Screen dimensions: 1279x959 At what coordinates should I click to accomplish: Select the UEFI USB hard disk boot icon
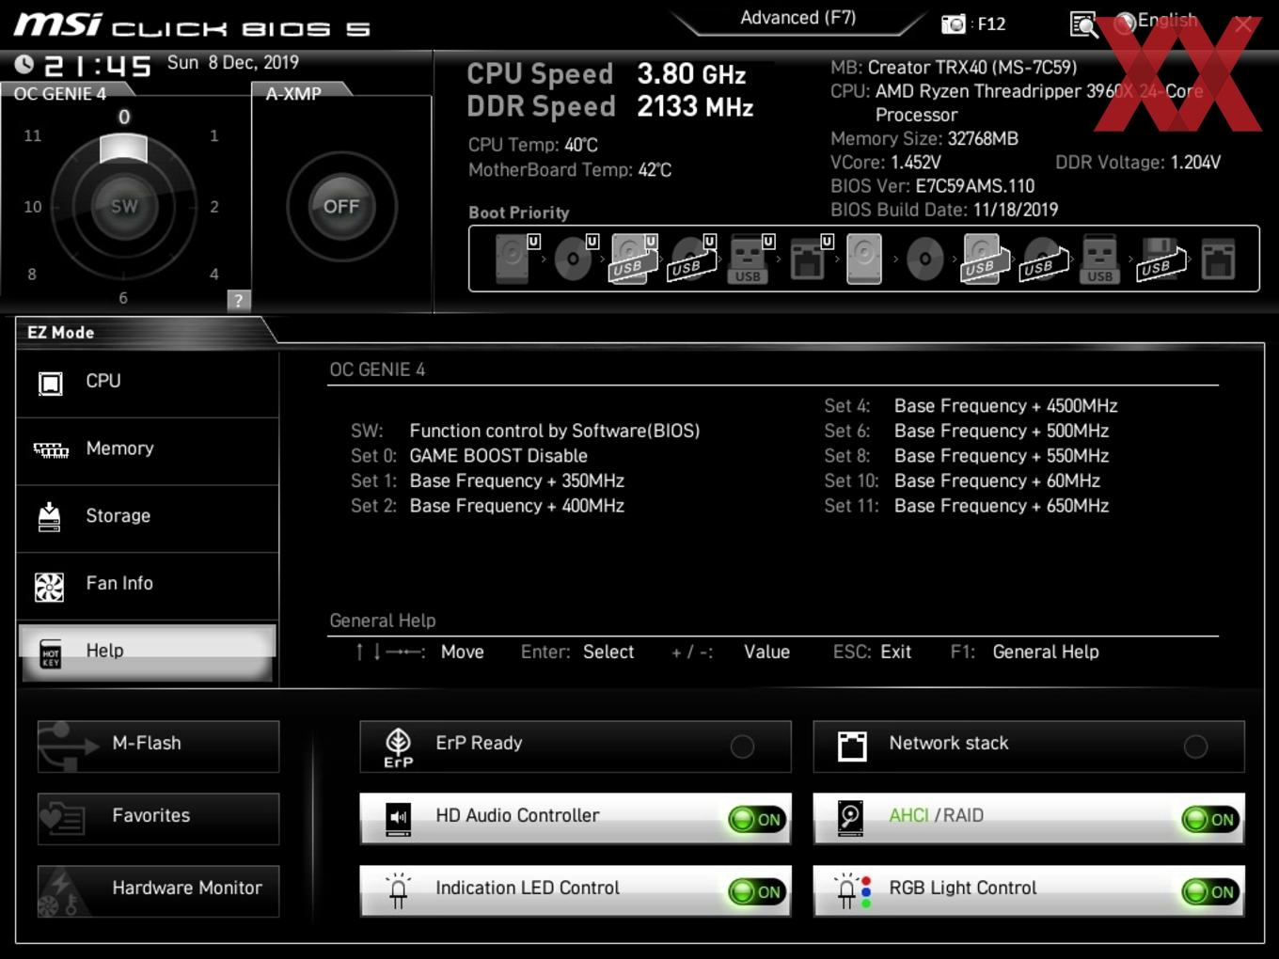[x=634, y=259]
